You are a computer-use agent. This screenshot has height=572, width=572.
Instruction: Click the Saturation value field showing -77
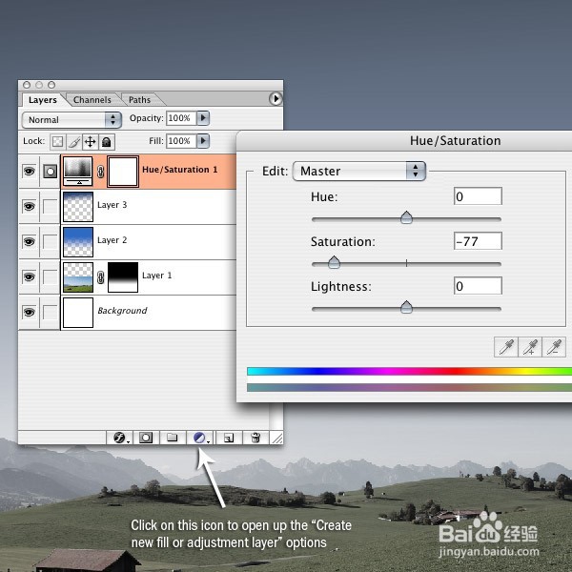pos(478,241)
